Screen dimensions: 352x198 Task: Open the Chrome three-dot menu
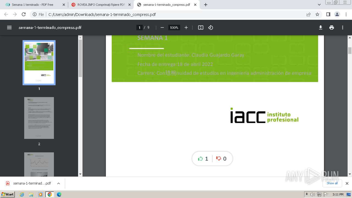[x=346, y=14]
